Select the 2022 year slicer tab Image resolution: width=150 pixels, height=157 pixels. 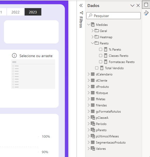16,12
